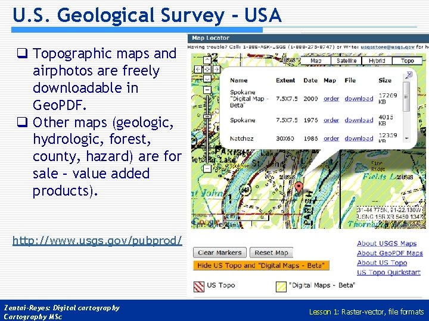Screen dimensions: 429x321
Task: Click the Date column header
Action: (x=310, y=80)
